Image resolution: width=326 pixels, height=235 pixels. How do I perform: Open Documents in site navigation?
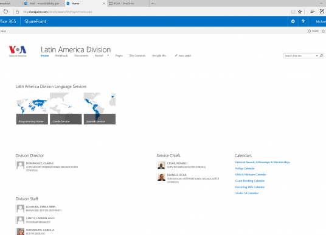(81, 55)
